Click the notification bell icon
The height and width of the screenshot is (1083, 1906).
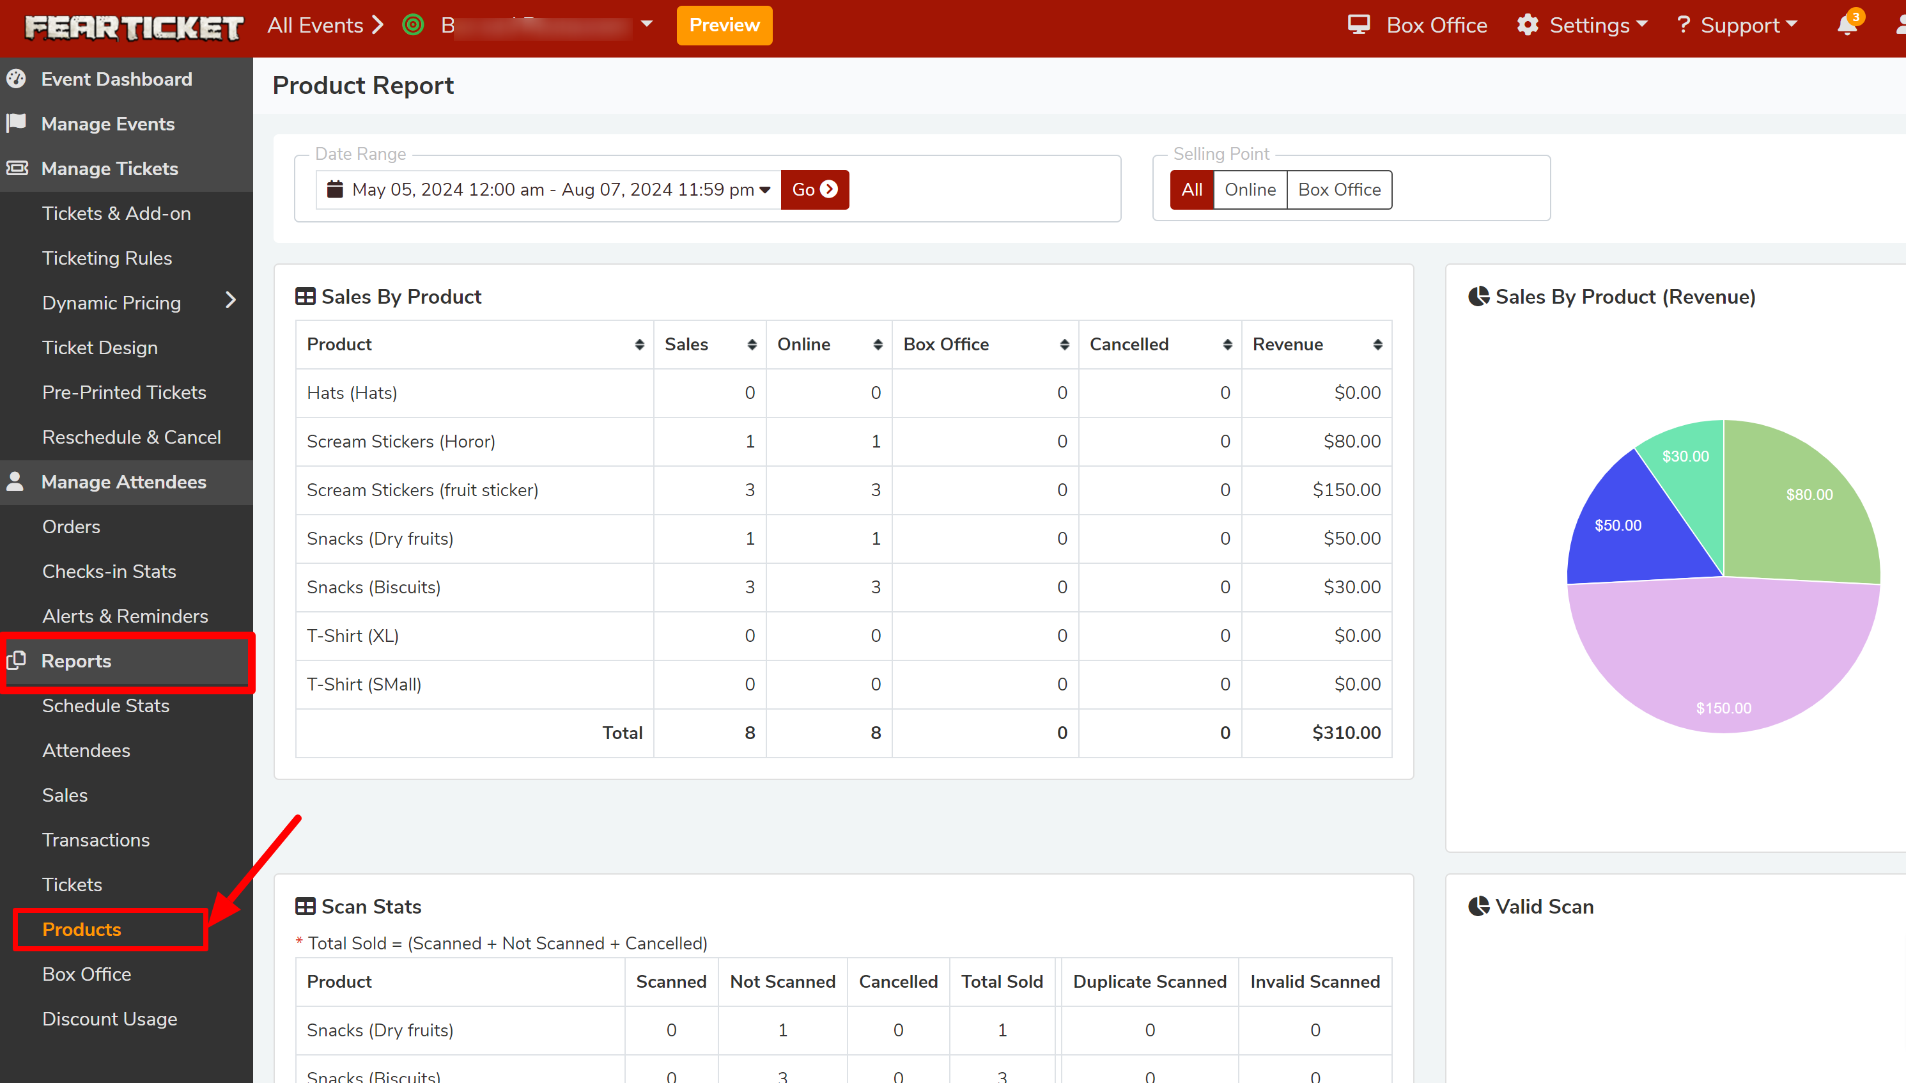point(1846,26)
